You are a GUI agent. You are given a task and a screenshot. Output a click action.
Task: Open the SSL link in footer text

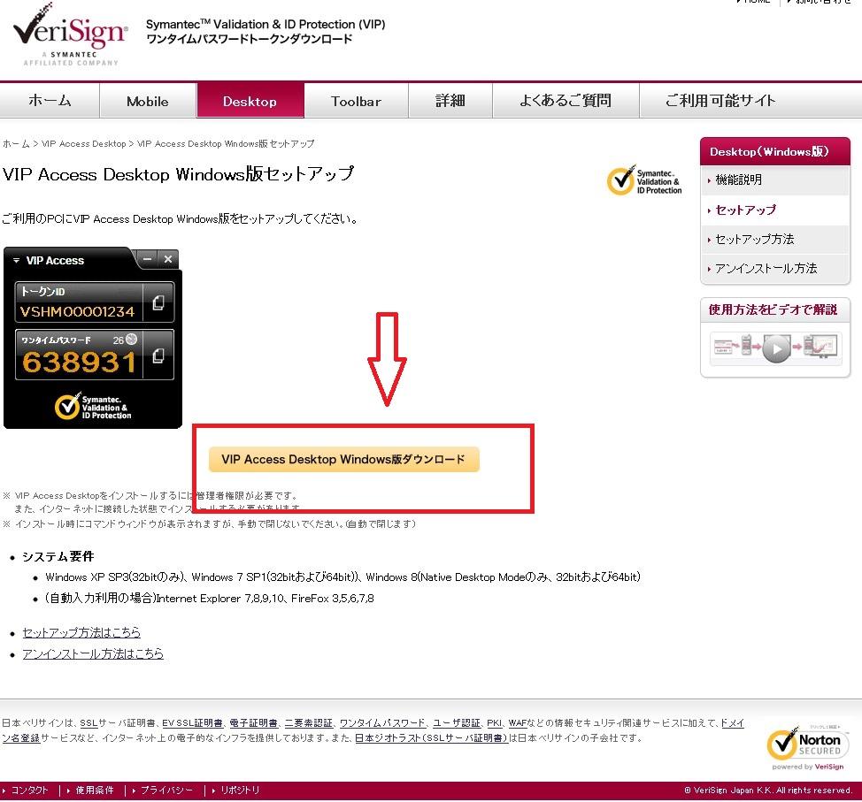click(89, 723)
